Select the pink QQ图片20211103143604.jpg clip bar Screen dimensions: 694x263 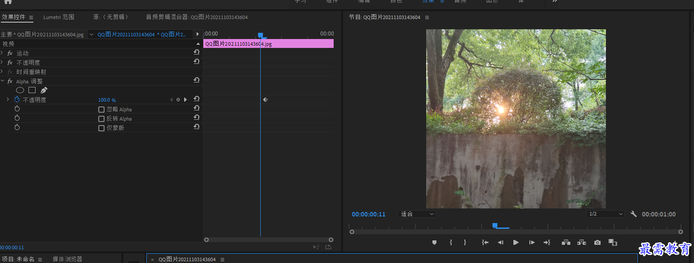(x=268, y=43)
